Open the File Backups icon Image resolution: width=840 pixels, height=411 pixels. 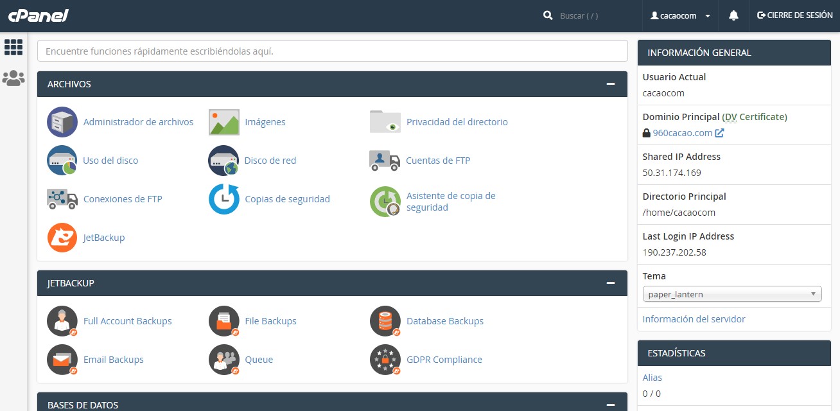(x=224, y=321)
